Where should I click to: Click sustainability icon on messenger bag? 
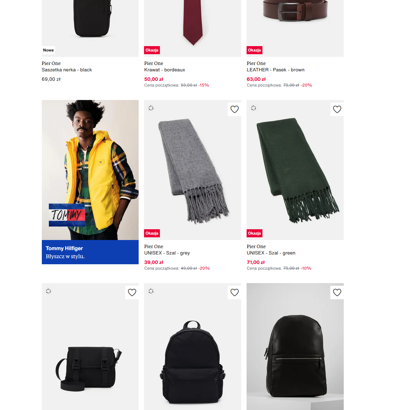49,291
